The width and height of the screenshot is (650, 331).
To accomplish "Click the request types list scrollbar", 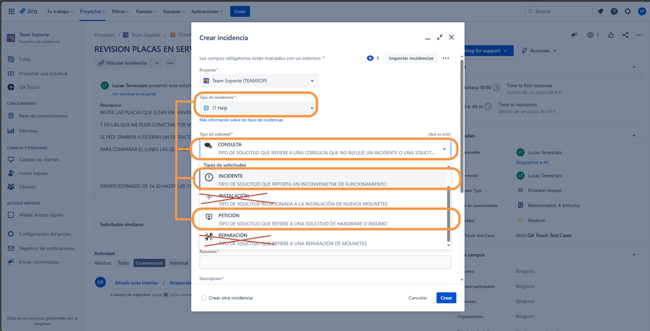I will pyautogui.click(x=448, y=213).
